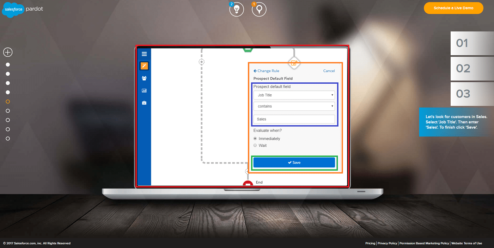This screenshot has width=494, height=248.
Task: Click the lightbulb icon with badge 2
Action: tap(237, 9)
